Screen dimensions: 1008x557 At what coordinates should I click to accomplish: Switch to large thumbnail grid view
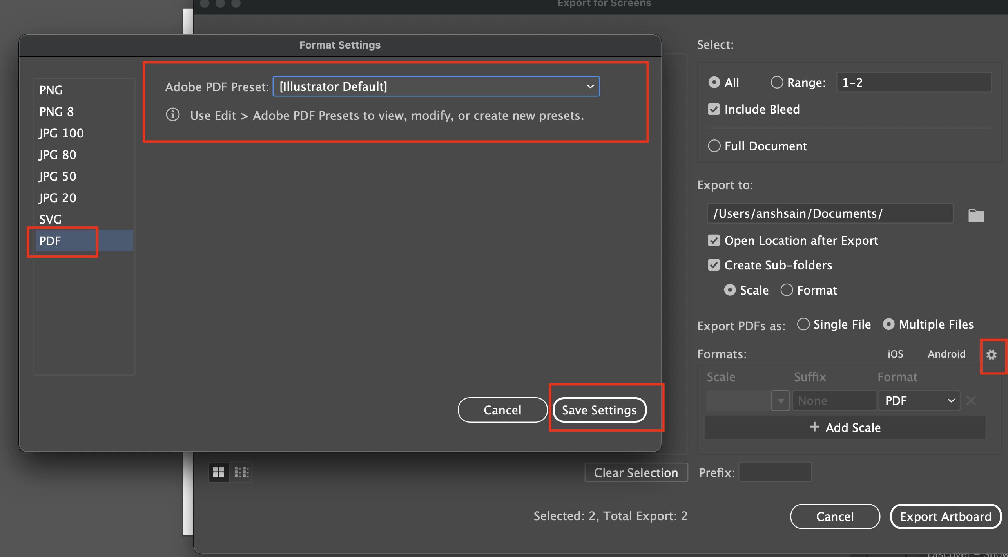click(x=219, y=472)
